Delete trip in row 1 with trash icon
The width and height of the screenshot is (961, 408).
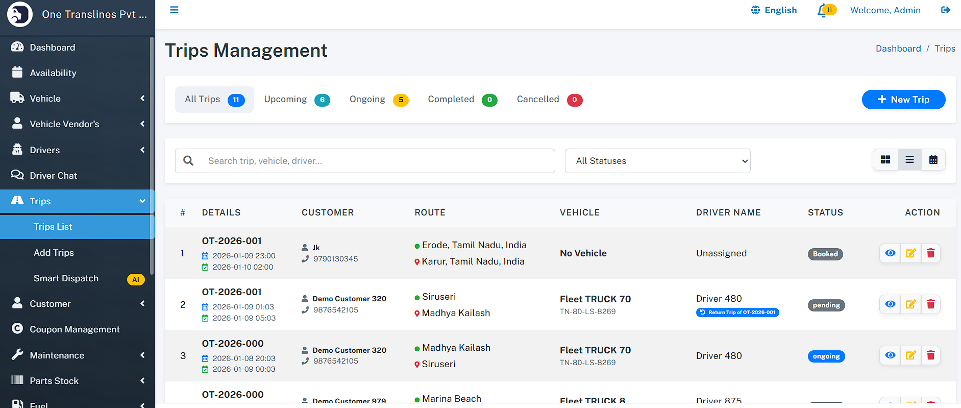(930, 253)
